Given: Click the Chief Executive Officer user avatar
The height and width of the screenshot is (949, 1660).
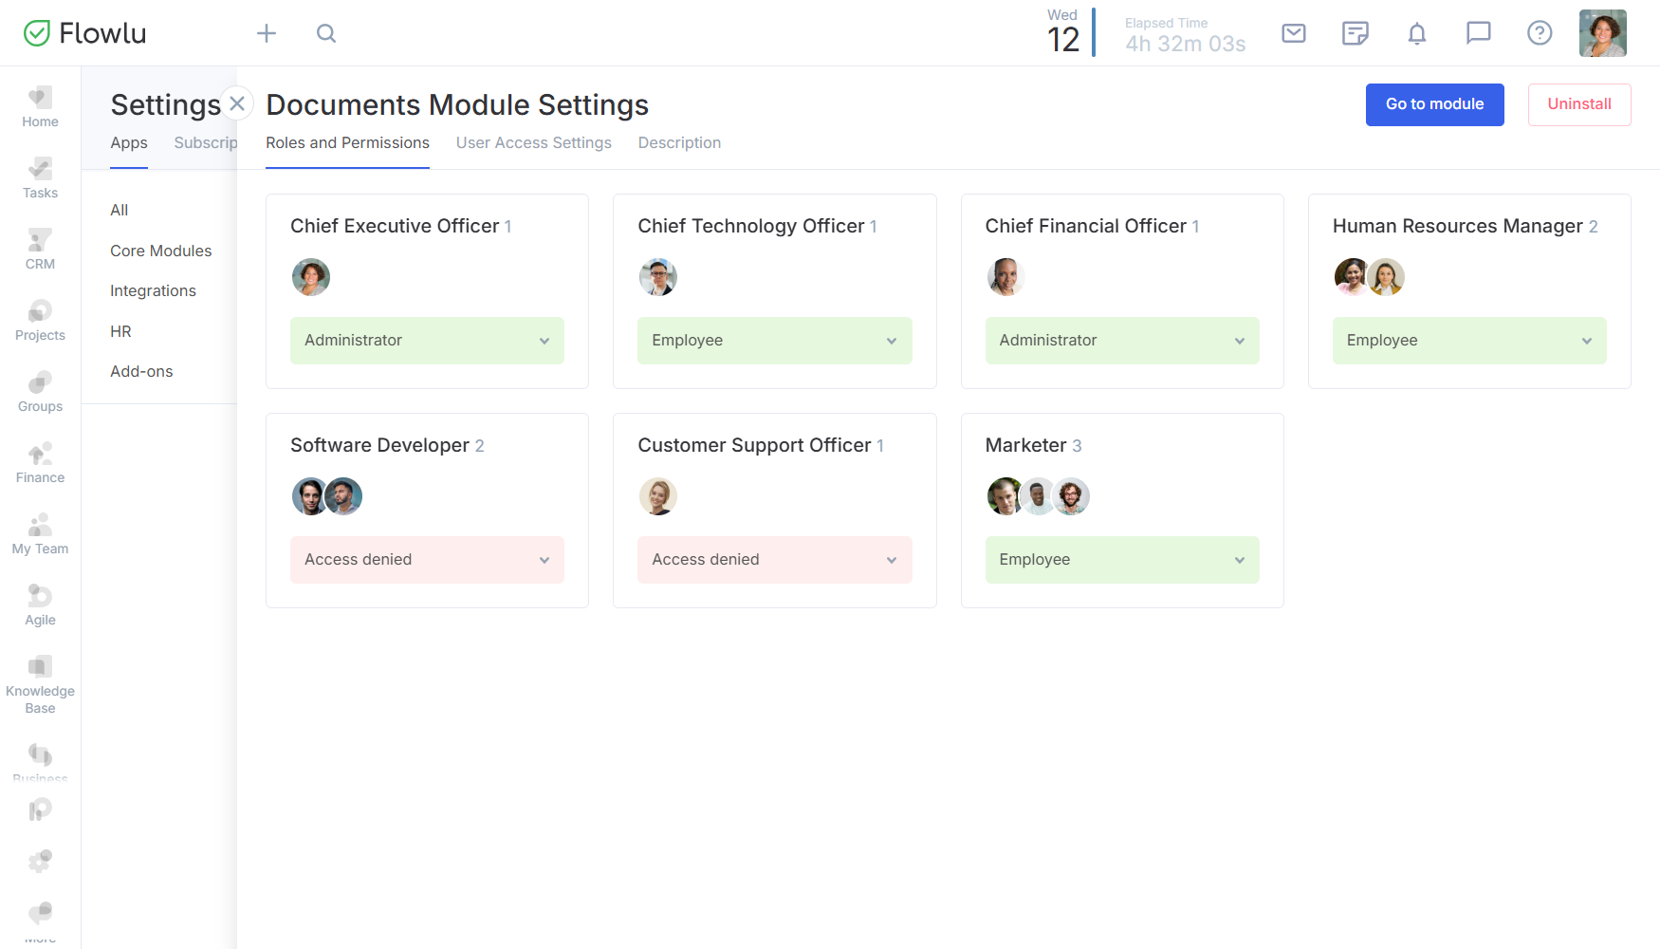Looking at the screenshot, I should click(311, 277).
